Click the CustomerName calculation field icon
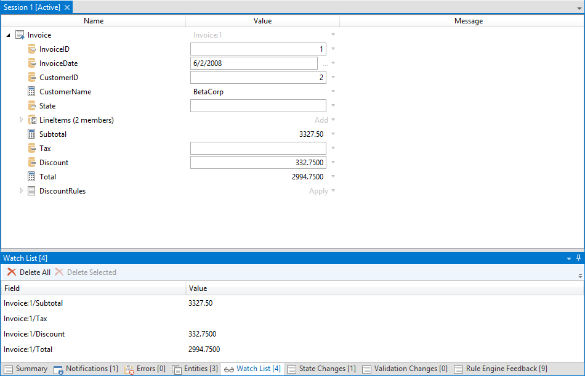 click(32, 92)
